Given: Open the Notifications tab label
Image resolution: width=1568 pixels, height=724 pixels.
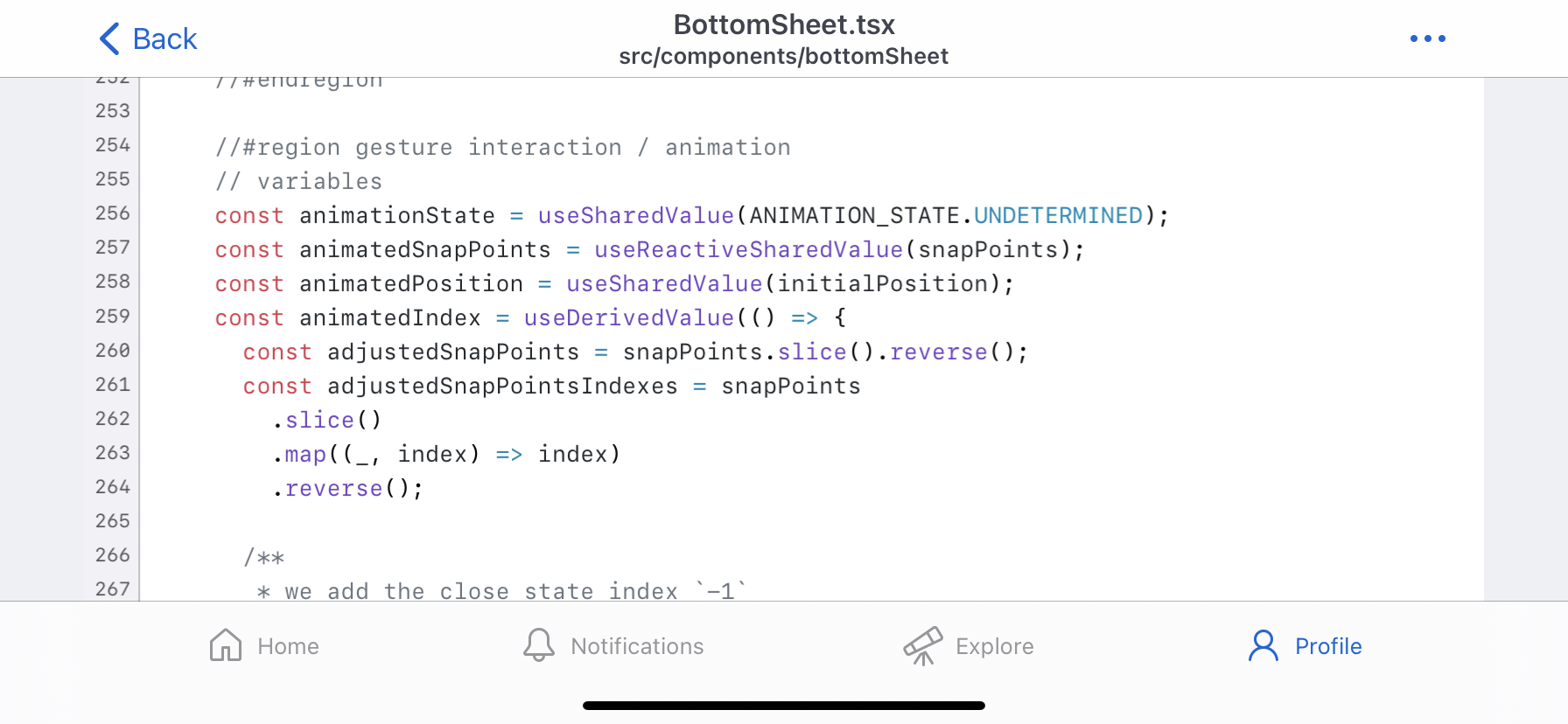Looking at the screenshot, I should 637,646.
